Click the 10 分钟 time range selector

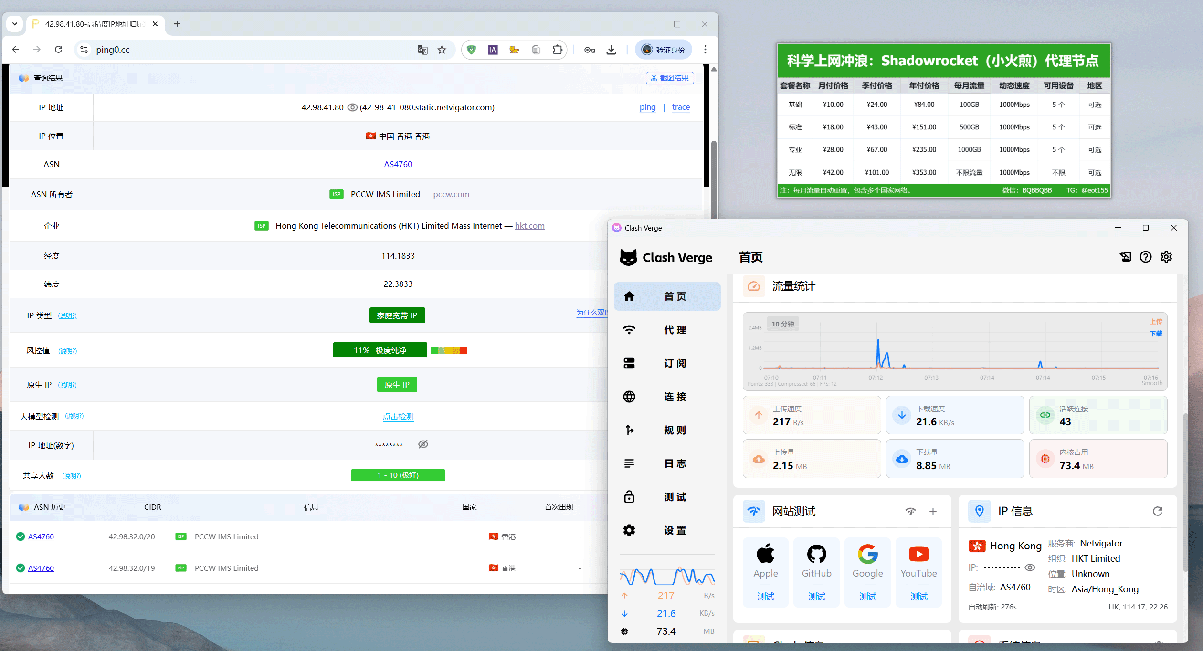[x=783, y=324]
